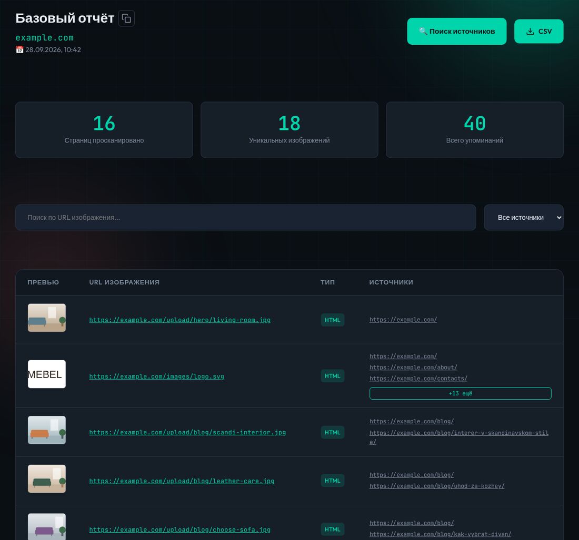Image resolution: width=579 pixels, height=540 pixels.
Task: Open scandi-interior.jpg image URL
Action: coord(187,432)
